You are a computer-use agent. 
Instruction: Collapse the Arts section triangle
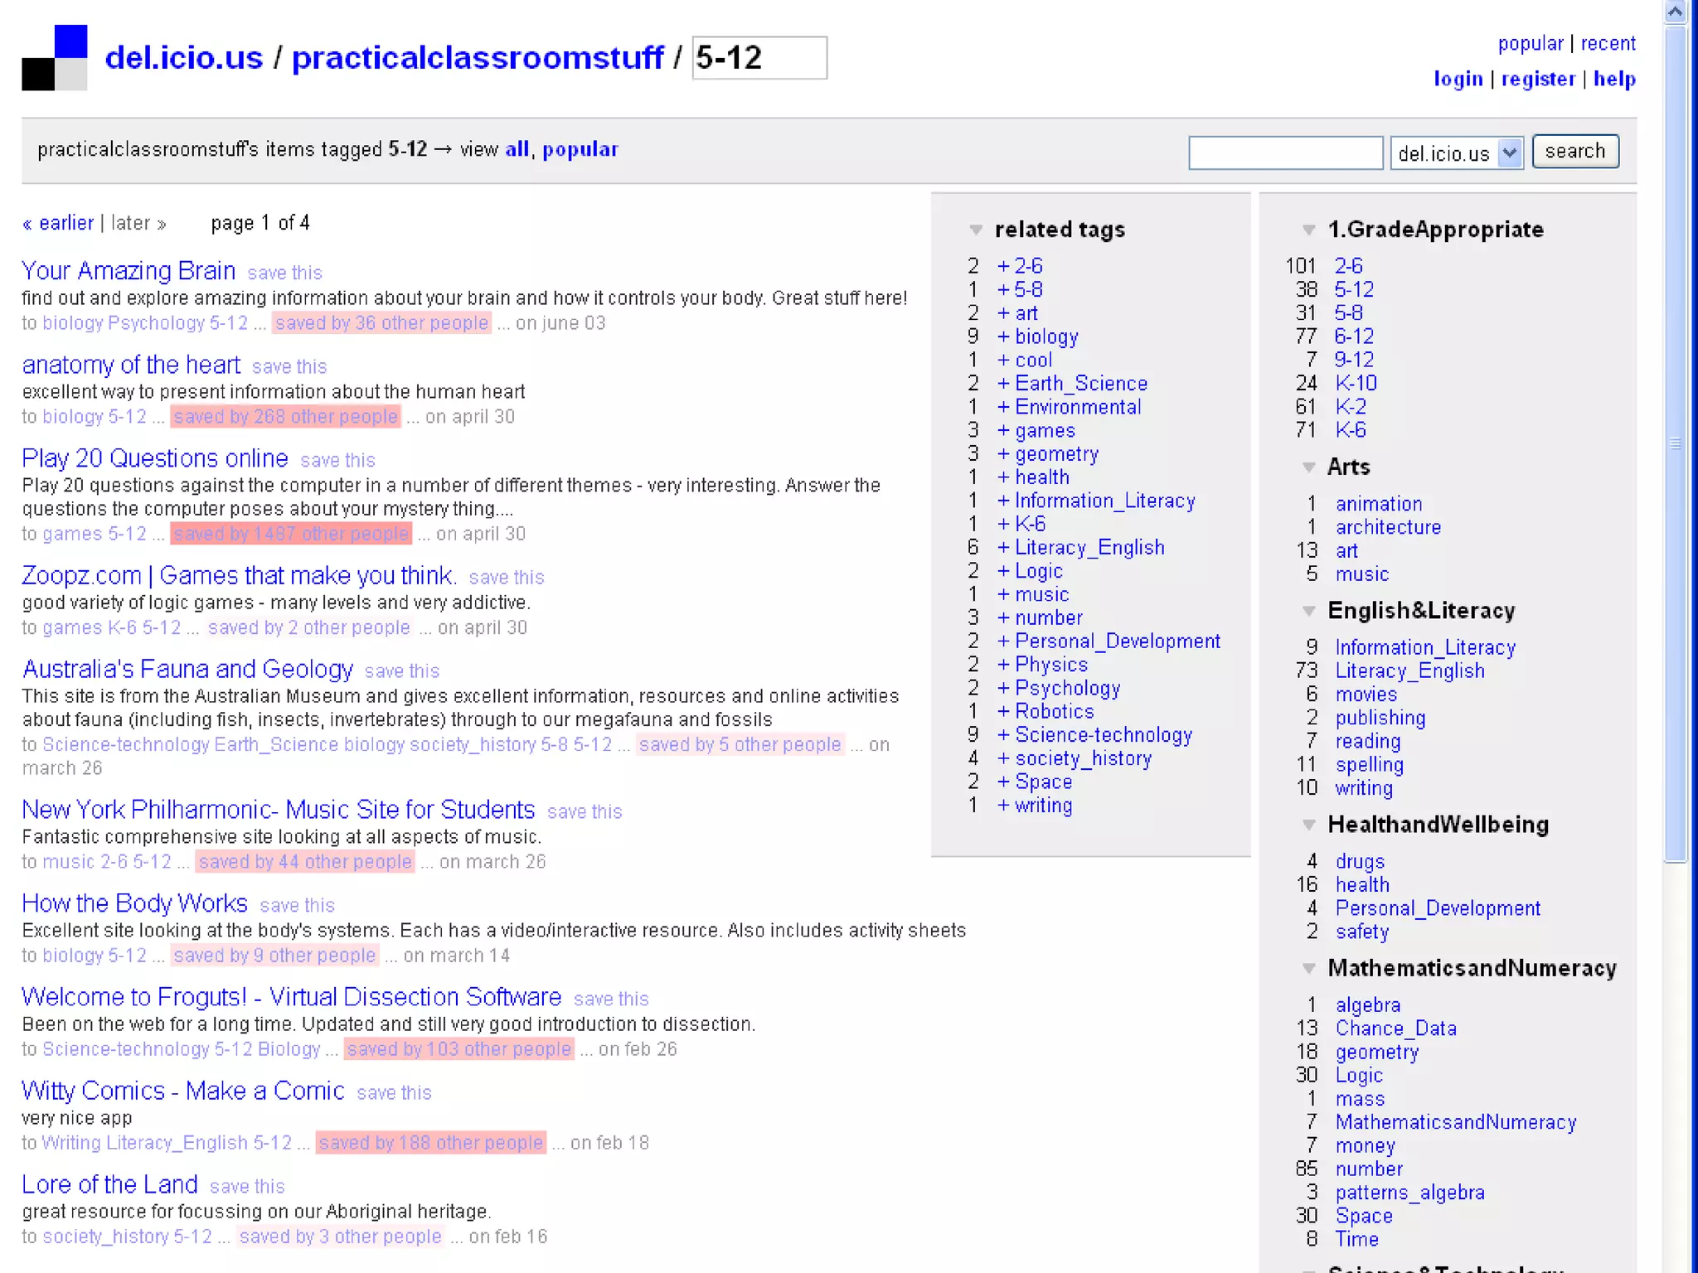coord(1308,467)
